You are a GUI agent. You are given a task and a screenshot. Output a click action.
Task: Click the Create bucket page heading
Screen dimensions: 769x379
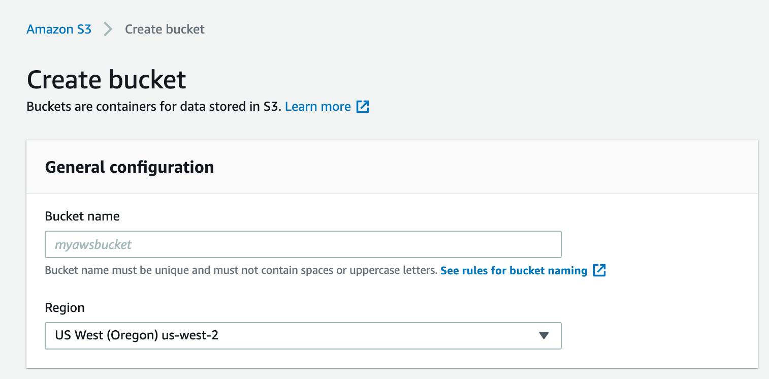[x=107, y=80]
